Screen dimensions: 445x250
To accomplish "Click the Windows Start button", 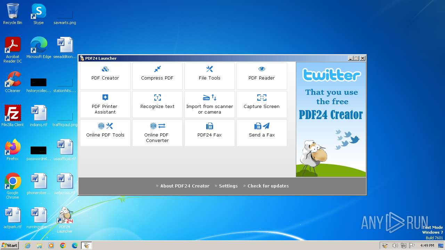I will 10,245.
